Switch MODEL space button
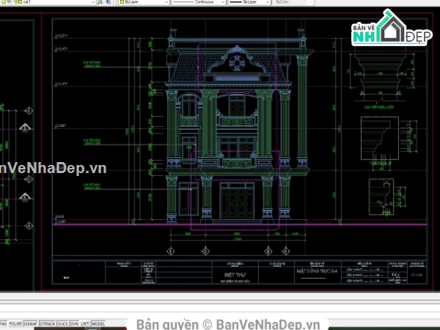Screen dimensions: 440x330 click(x=98, y=323)
